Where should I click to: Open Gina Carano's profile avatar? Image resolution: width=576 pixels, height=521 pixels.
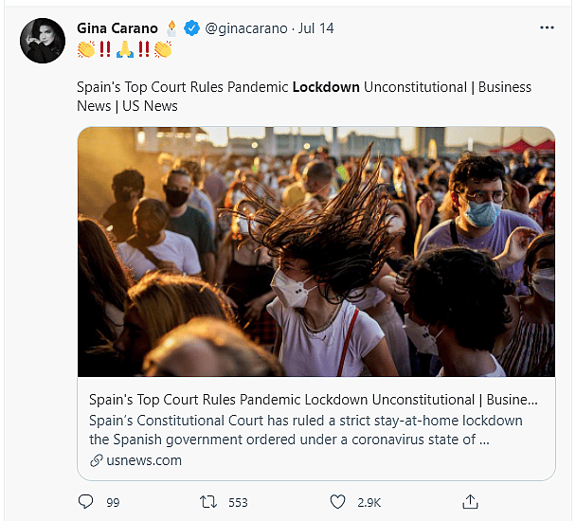[x=43, y=40]
